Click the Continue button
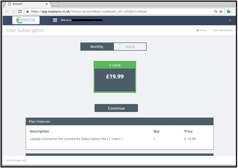The height and width of the screenshot is (168, 238). 116,108
